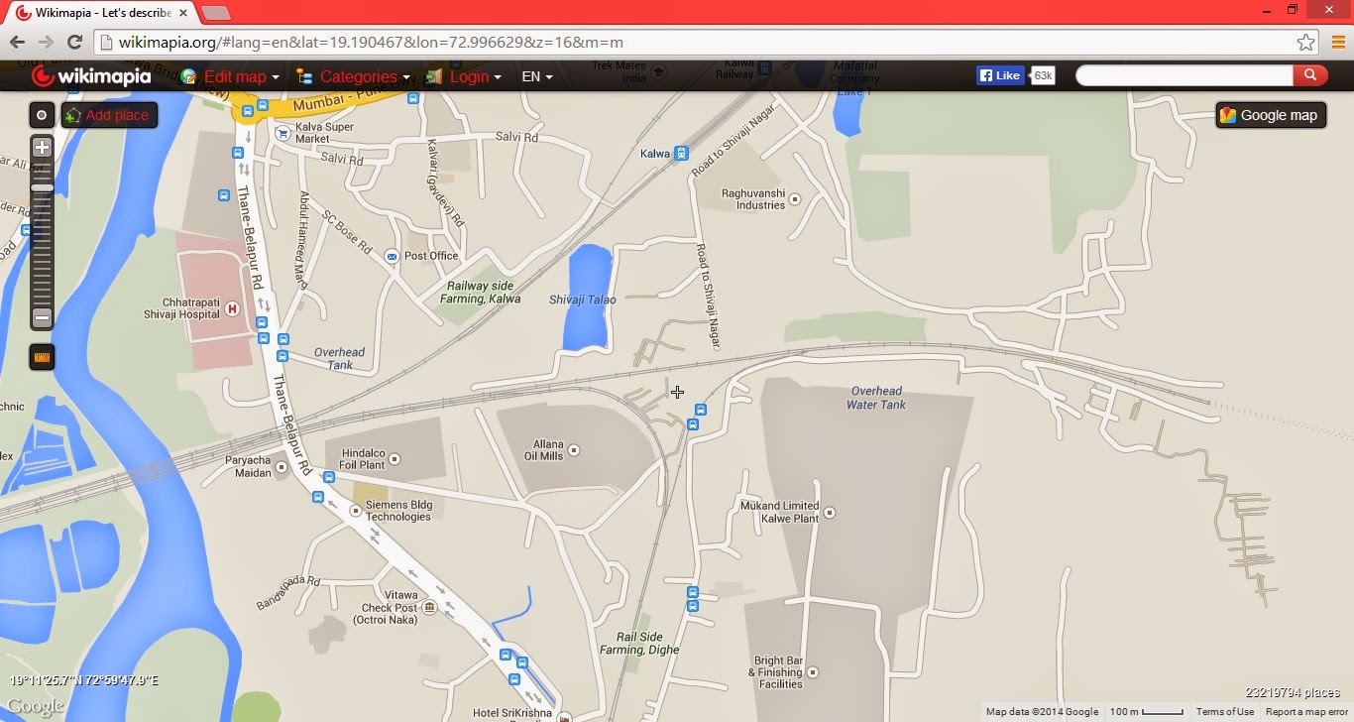Screen dimensions: 1354x722
Task: Click the Railway side Farming, Kalwa label
Action: [483, 292]
